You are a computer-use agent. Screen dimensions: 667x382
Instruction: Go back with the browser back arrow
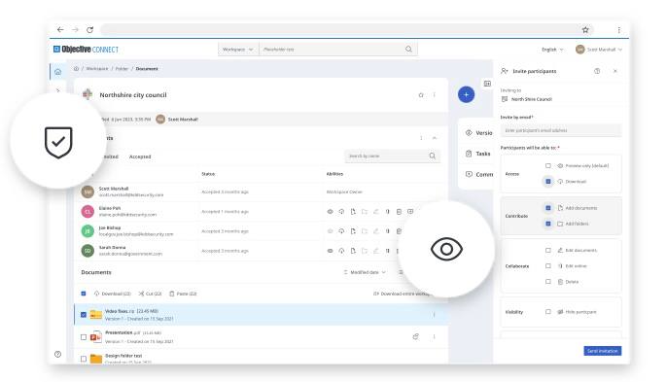click(x=60, y=30)
